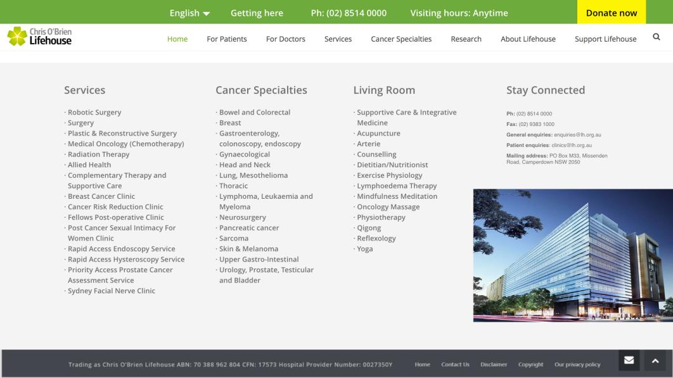Open Rapid Access Endoscopy Service link

(122, 249)
